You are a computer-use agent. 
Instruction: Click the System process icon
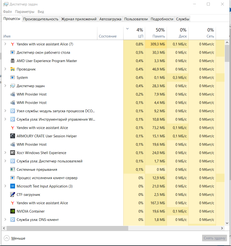[x=13, y=78]
